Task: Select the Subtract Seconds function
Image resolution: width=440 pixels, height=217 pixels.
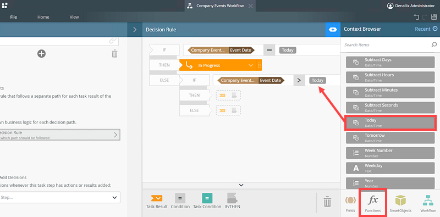Action: tap(390, 107)
